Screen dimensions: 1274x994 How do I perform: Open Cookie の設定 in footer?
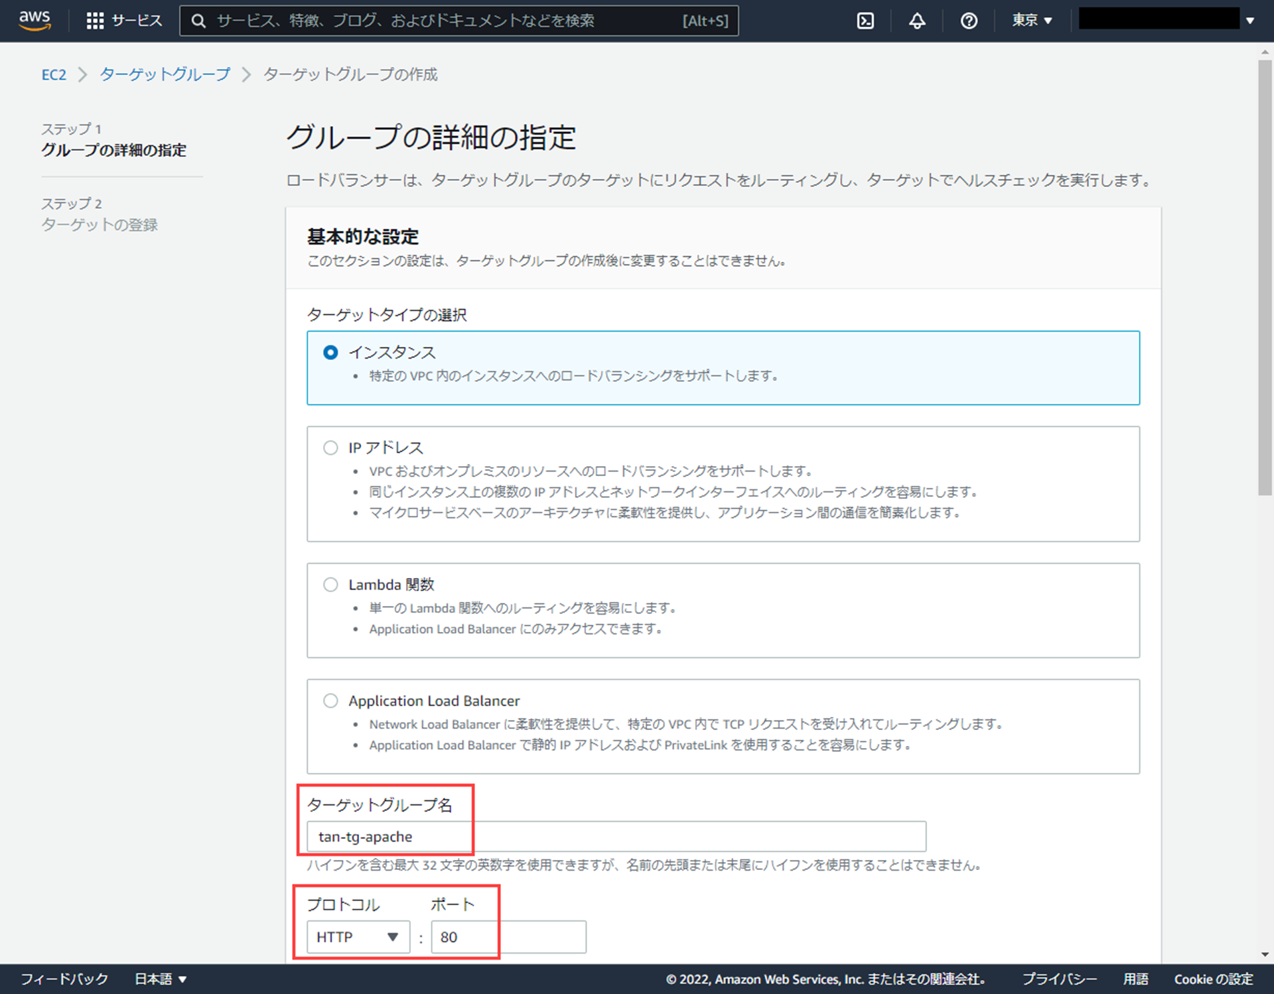(1213, 979)
